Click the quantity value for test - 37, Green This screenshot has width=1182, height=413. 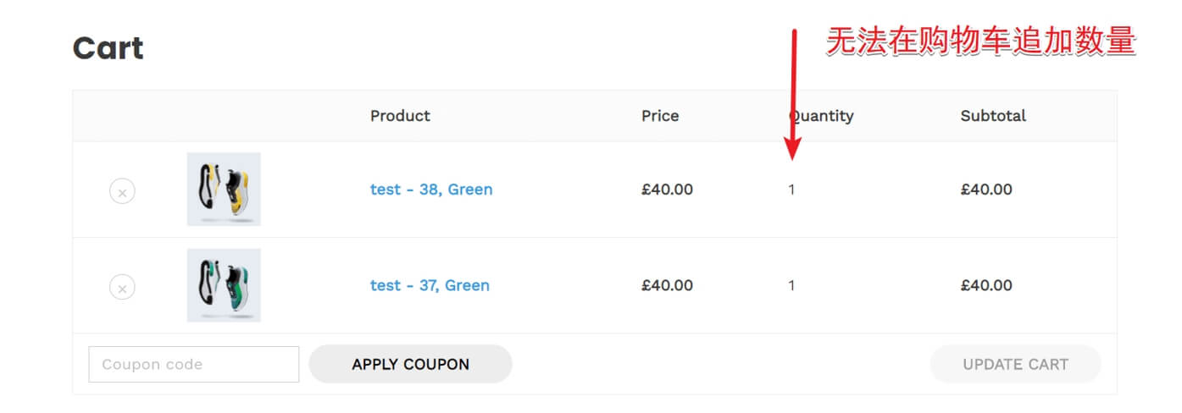(791, 285)
